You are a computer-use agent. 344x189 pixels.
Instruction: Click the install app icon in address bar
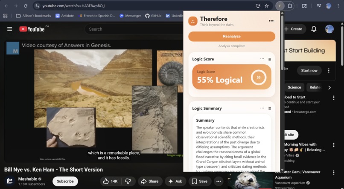click(x=258, y=6)
